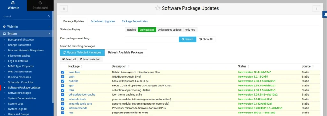
Task: Click the blue Search button
Action: tap(187, 39)
